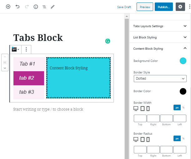Open the content structure info icon
This screenshot has width=191, height=159.
[x=36, y=7]
